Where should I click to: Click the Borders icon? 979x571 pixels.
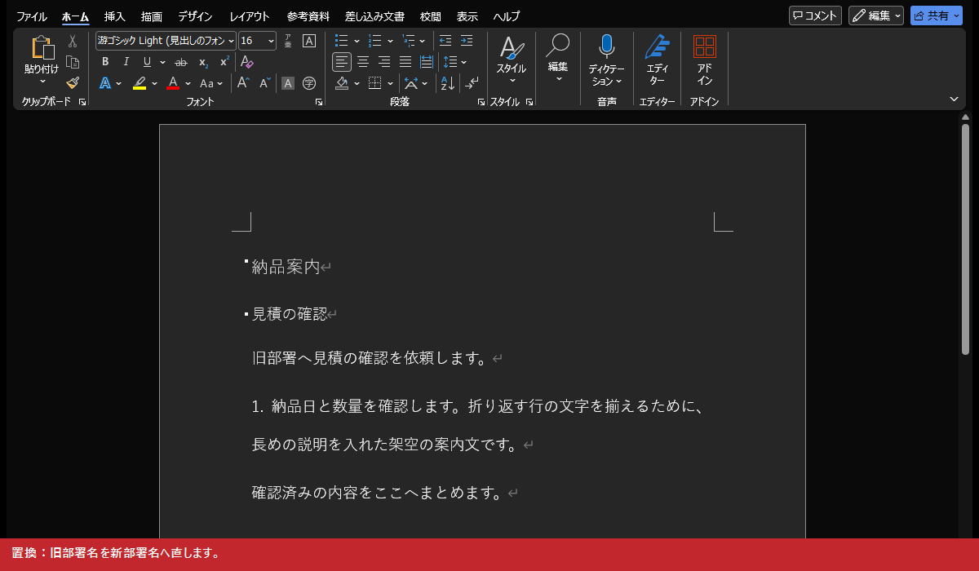(x=375, y=83)
